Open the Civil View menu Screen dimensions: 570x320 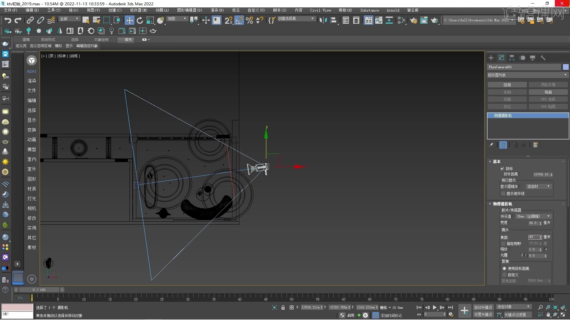[320, 10]
